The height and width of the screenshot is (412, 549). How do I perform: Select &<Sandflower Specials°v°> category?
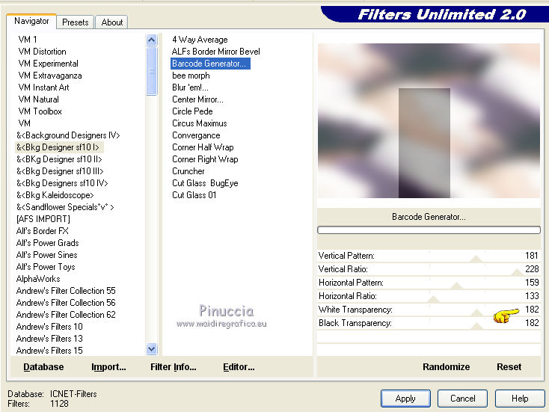[65, 207]
